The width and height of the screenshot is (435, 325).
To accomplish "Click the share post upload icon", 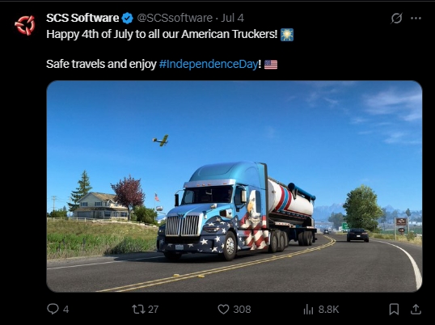I will click(x=416, y=309).
